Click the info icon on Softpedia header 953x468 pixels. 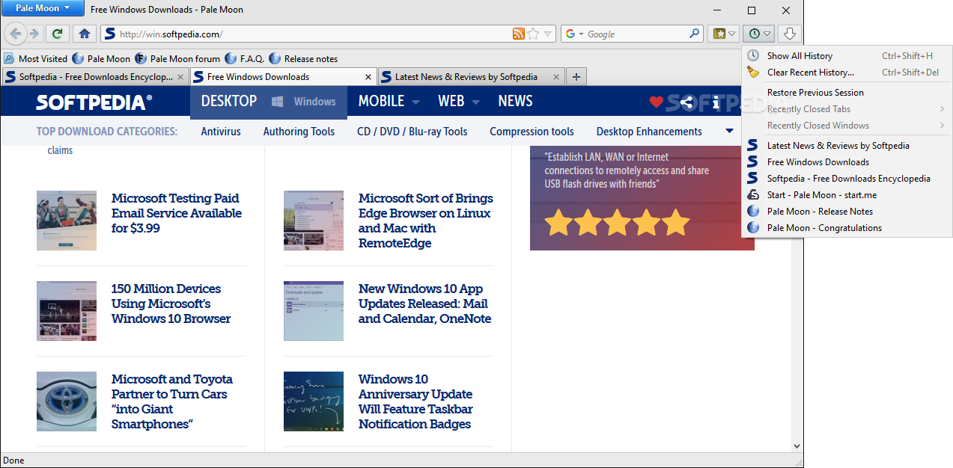tap(716, 102)
